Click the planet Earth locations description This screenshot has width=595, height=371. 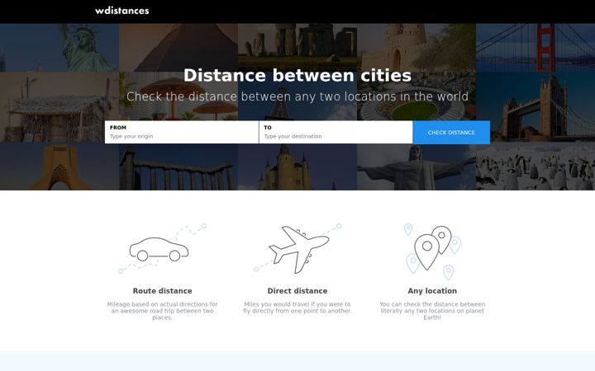(x=432, y=311)
